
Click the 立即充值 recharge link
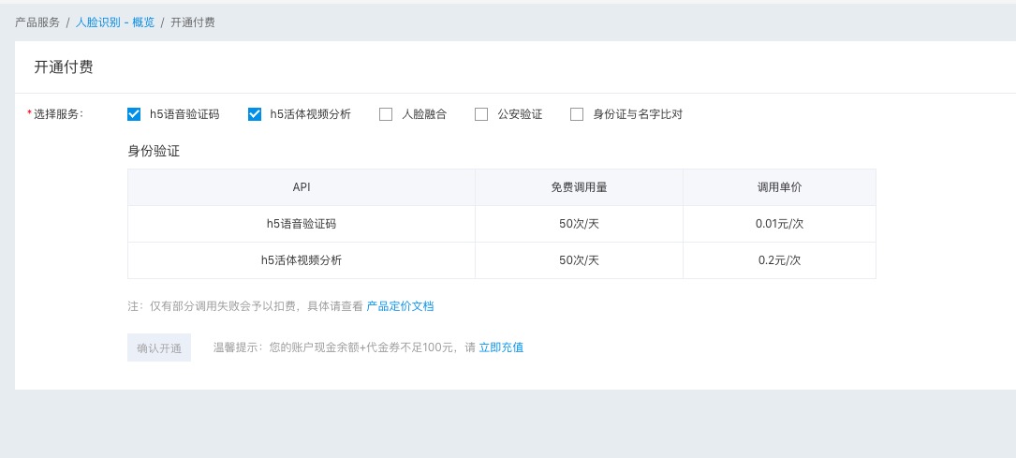pyautogui.click(x=501, y=347)
